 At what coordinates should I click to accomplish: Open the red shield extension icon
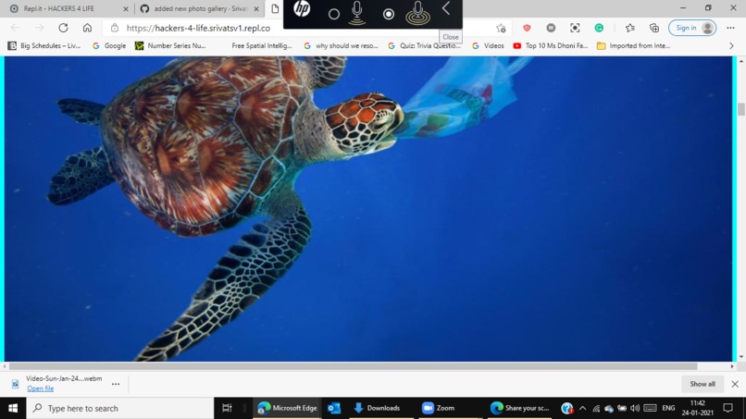[527, 28]
